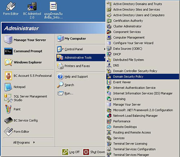180x157 pixels.
Task: Open BC Service Config chip icon
Action: point(8,120)
